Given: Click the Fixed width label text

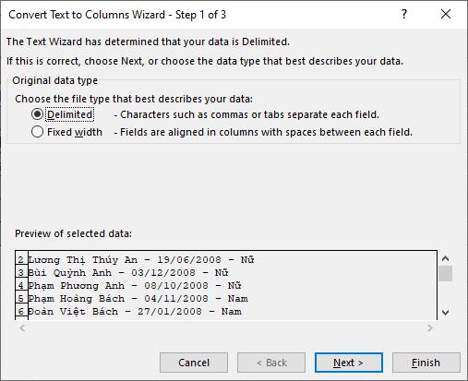Looking at the screenshot, I should point(75,132).
